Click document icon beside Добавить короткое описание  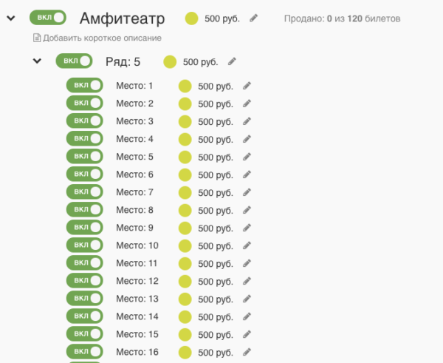(x=37, y=38)
